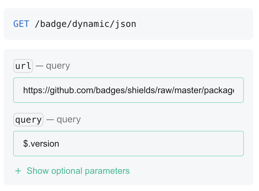Focus the query input field containing $.version
This screenshot has height=191, width=259.
(128, 144)
